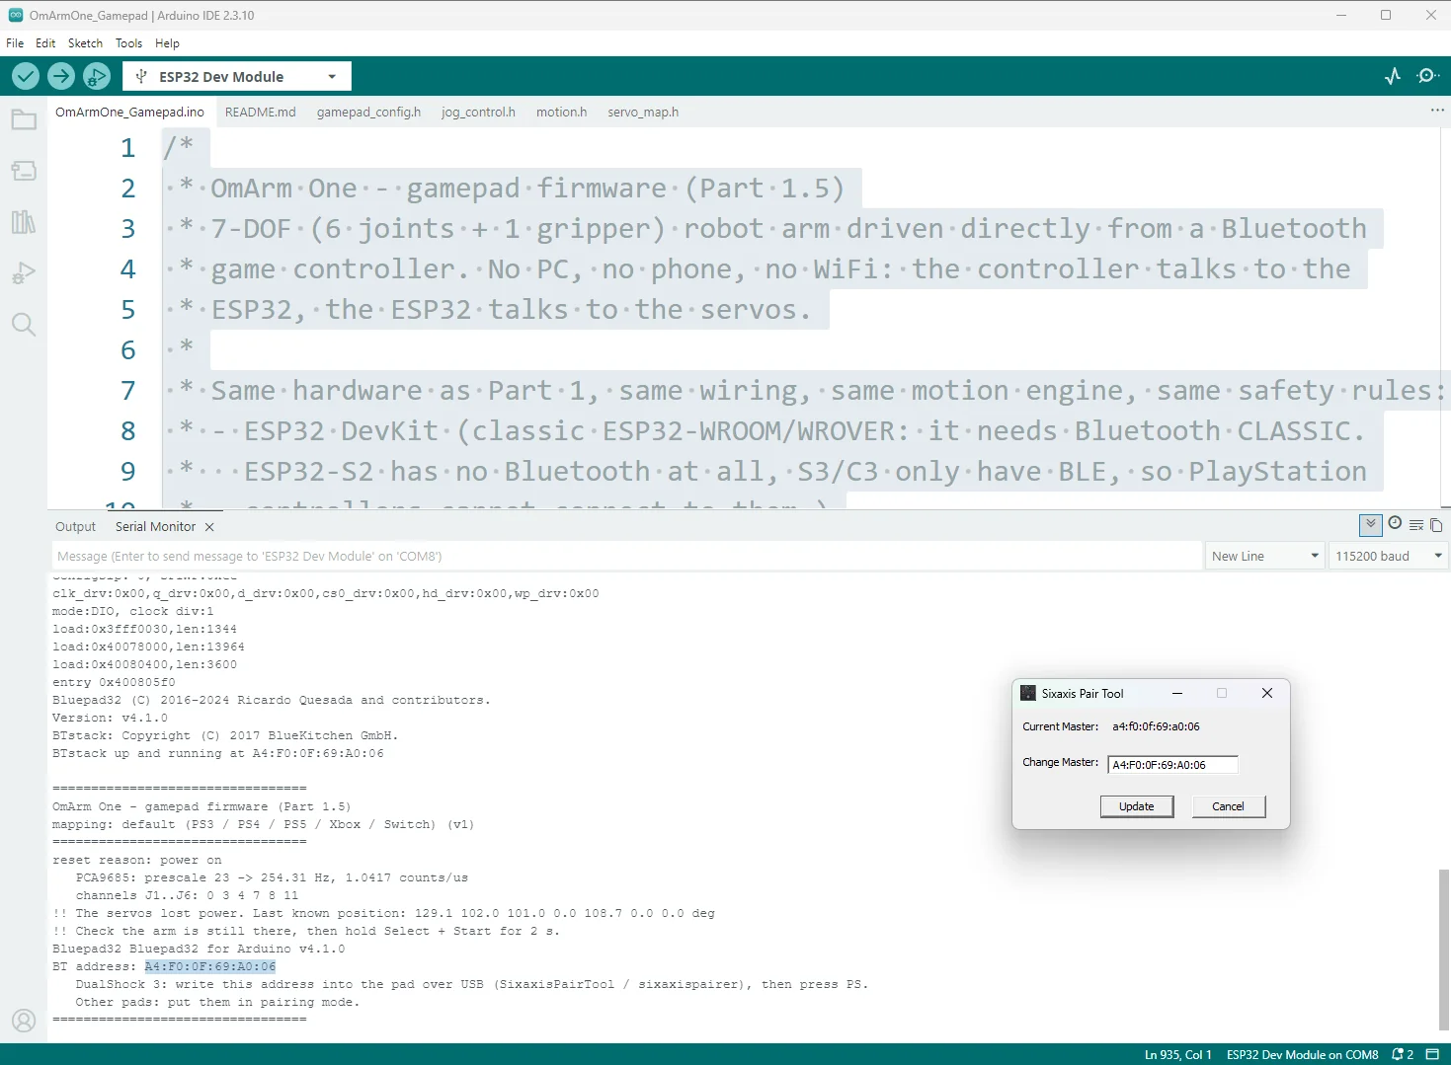Click the 'Version: v4.1.0' serial output line
The image size is (1451, 1065).
pyautogui.click(x=110, y=718)
